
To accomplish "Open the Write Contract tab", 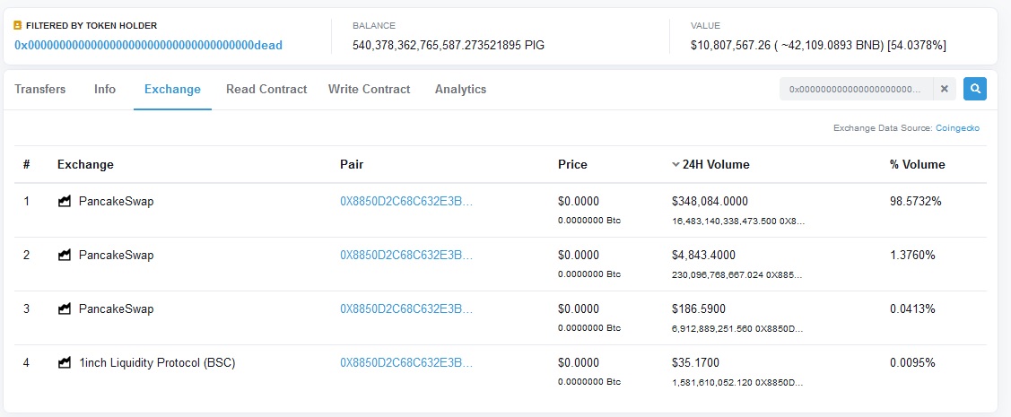I will coord(369,90).
